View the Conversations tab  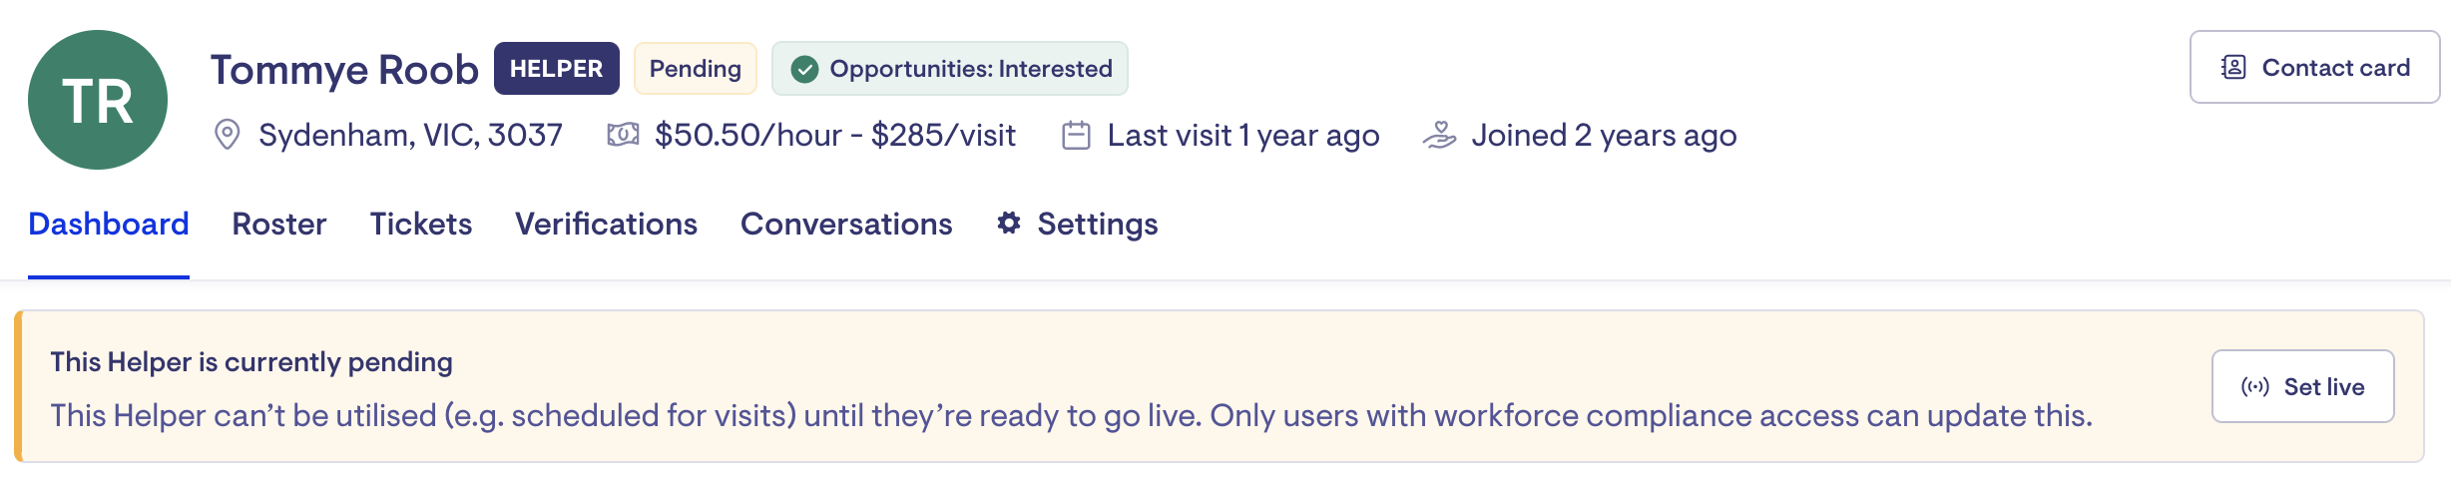click(x=846, y=224)
